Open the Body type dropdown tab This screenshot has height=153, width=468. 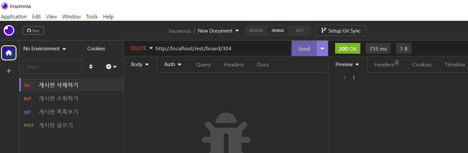pos(140,64)
